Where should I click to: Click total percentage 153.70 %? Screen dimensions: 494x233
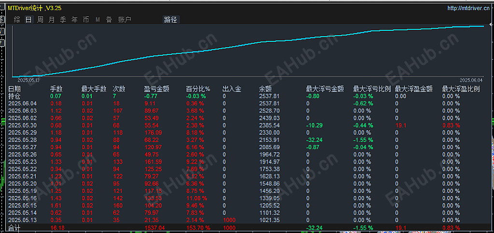[198, 227]
